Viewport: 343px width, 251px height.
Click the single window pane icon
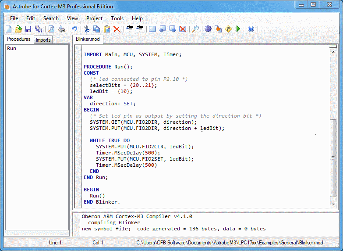click(x=152, y=29)
